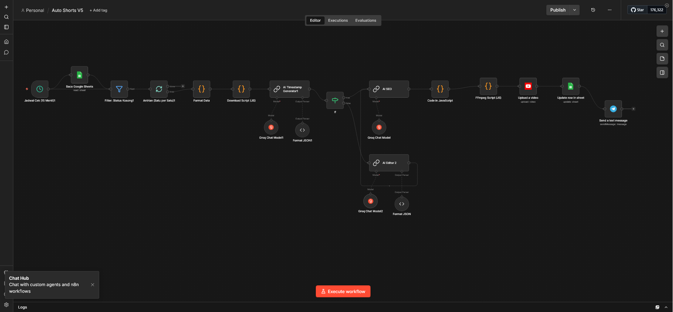Click the Telegram Send a text message node

613,109
